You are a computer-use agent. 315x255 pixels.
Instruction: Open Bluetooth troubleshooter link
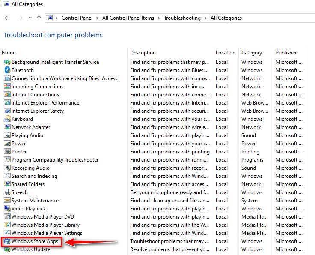tap(23, 70)
